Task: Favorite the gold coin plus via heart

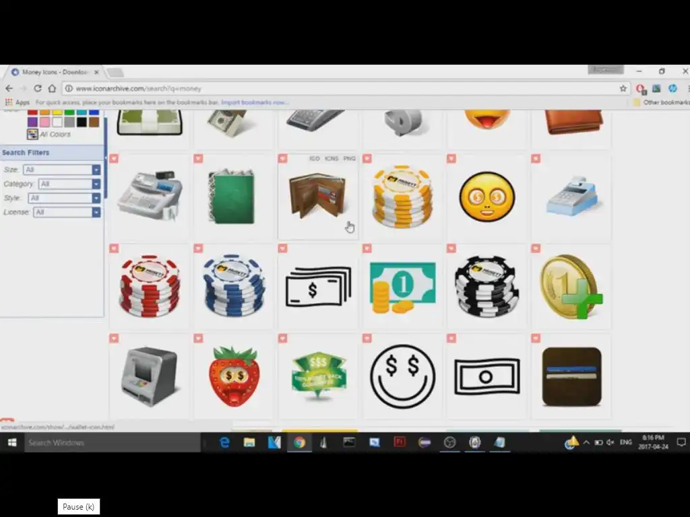Action: pos(536,248)
